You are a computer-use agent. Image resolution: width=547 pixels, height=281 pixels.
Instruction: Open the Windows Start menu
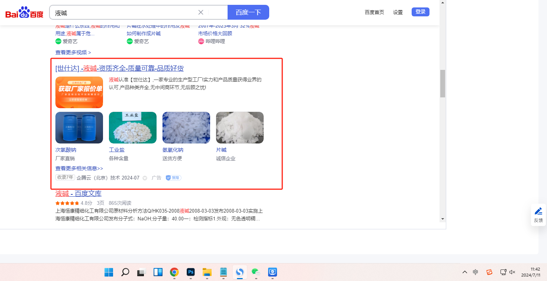click(109, 272)
